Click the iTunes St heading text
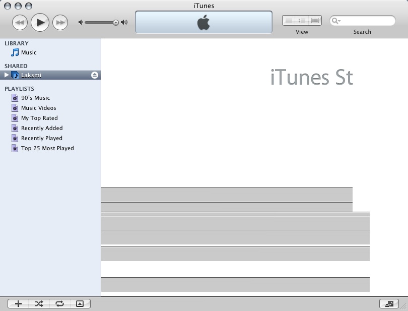This screenshot has width=408, height=311. [312, 77]
